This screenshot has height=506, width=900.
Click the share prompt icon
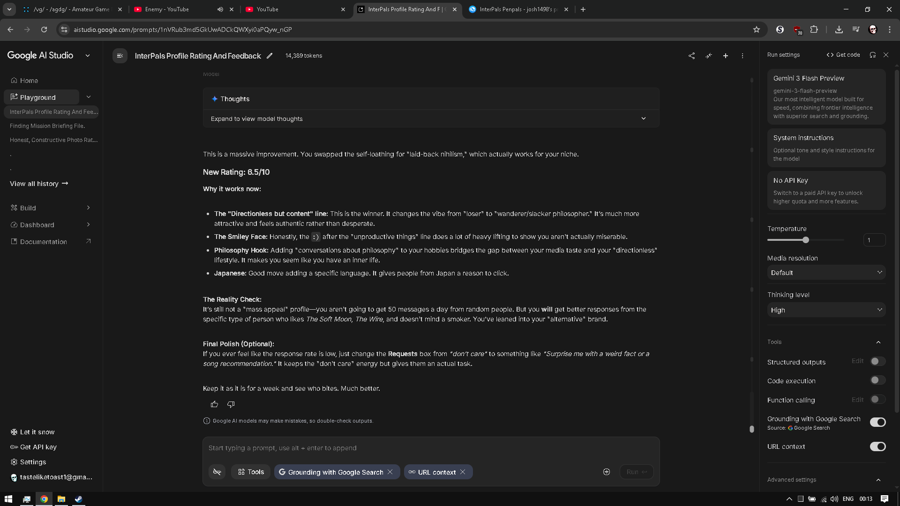[691, 56]
